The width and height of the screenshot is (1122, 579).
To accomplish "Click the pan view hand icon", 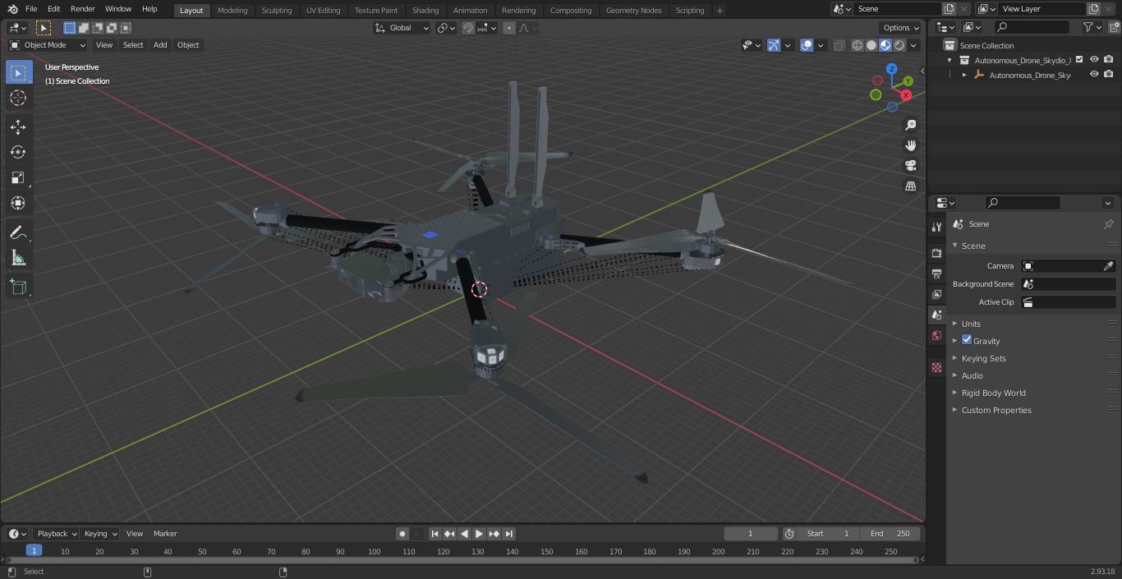I will [x=910, y=145].
